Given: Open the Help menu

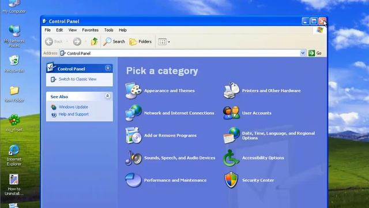Looking at the screenshot, I should point(123,30).
